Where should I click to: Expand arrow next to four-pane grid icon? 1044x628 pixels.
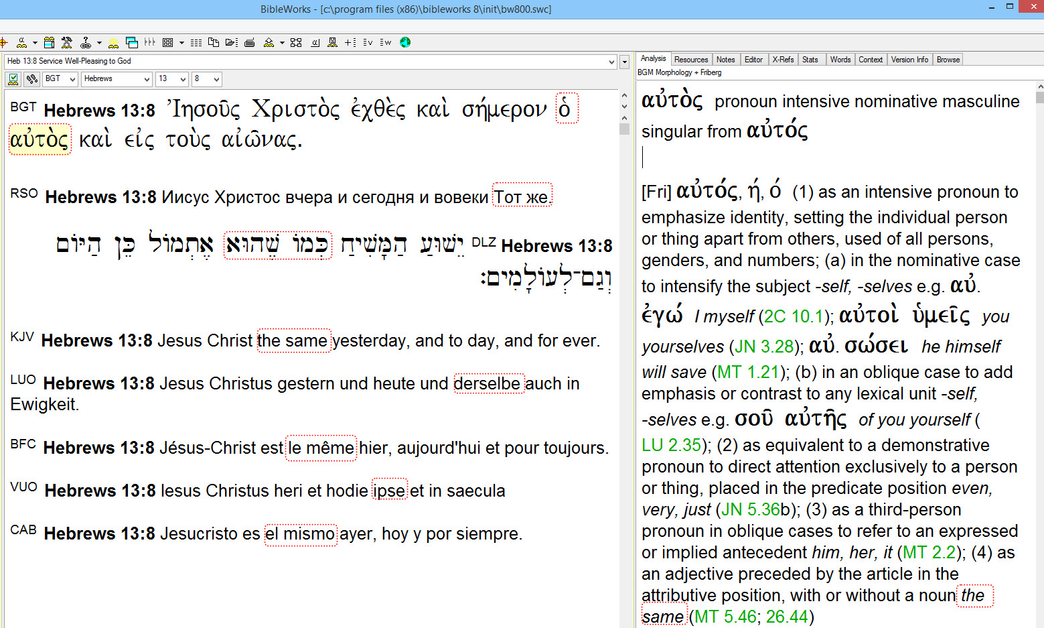181,43
